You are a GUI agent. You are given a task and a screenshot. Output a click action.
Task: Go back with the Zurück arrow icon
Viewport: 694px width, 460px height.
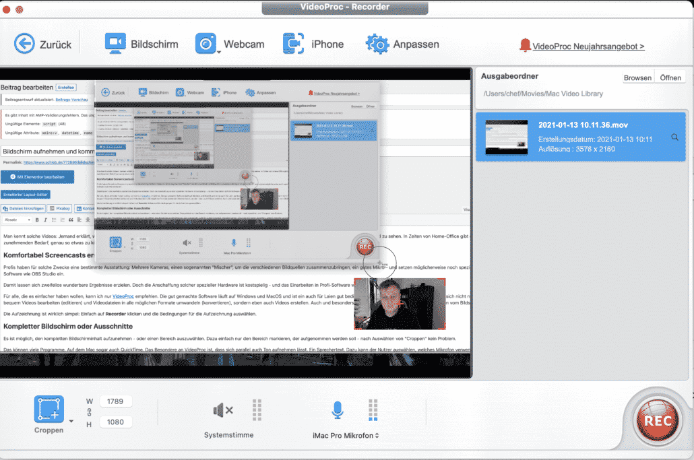tap(24, 44)
